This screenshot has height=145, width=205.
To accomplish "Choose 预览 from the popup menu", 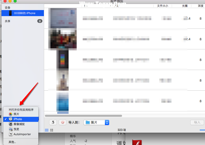I will [21, 129].
